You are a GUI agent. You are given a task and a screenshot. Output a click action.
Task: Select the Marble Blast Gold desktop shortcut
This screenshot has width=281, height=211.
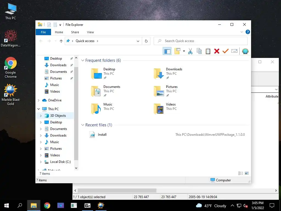11,95
